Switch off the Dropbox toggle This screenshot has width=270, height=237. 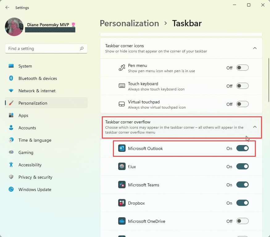(243, 203)
